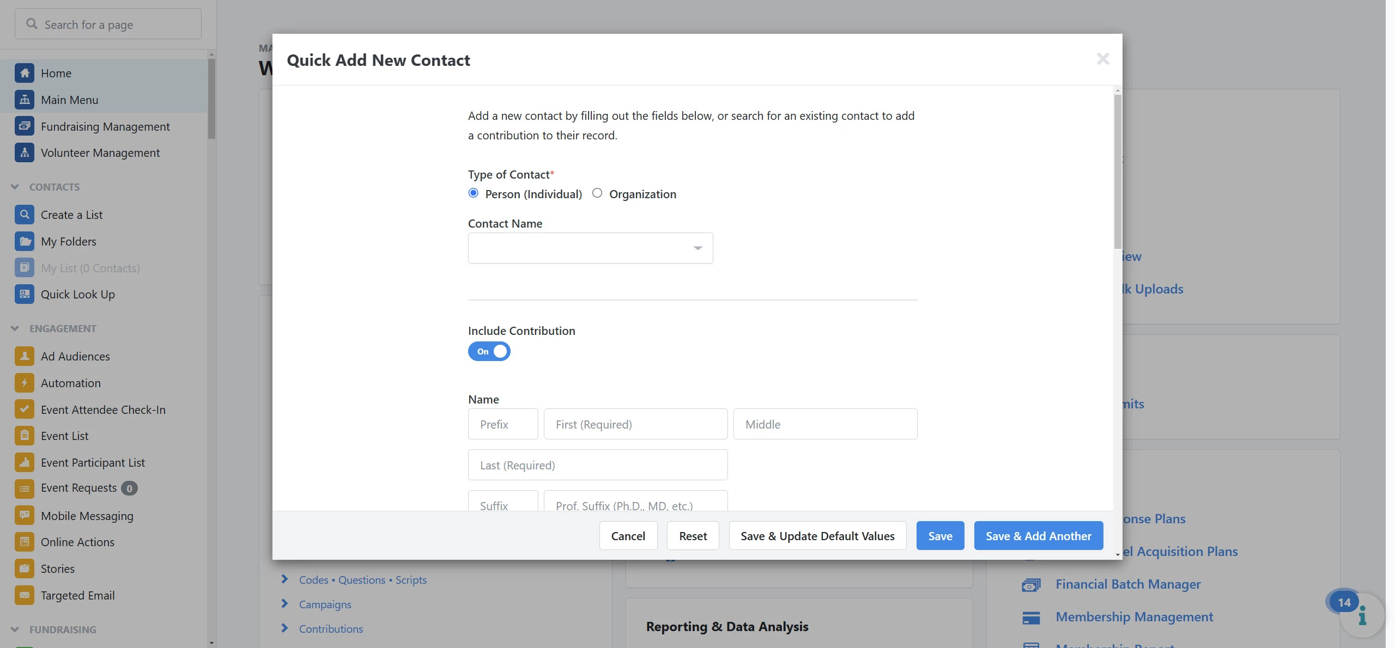Click the Home icon in sidebar

coord(25,73)
